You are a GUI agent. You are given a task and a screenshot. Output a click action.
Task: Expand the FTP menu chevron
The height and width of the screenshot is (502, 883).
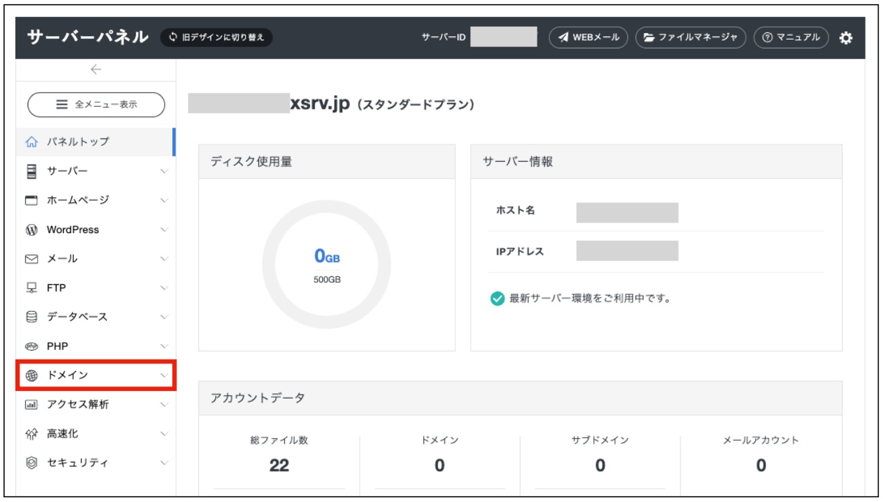[x=164, y=288]
